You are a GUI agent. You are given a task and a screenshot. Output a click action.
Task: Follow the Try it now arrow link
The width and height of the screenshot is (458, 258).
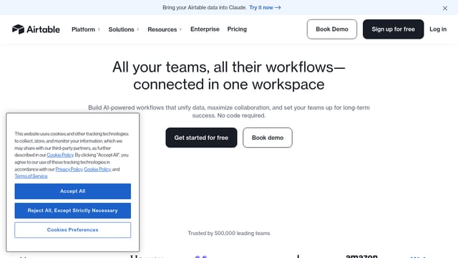tap(265, 8)
